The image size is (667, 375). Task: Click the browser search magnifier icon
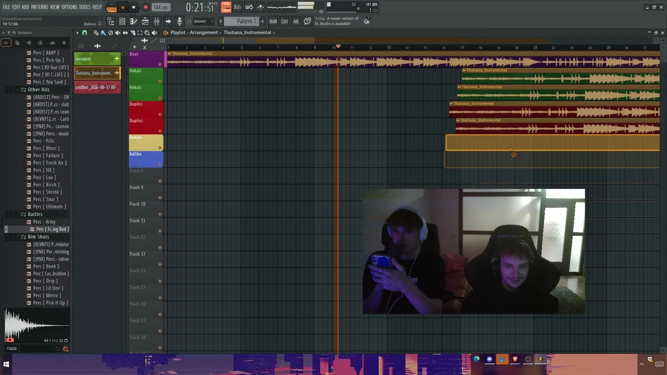click(66, 349)
